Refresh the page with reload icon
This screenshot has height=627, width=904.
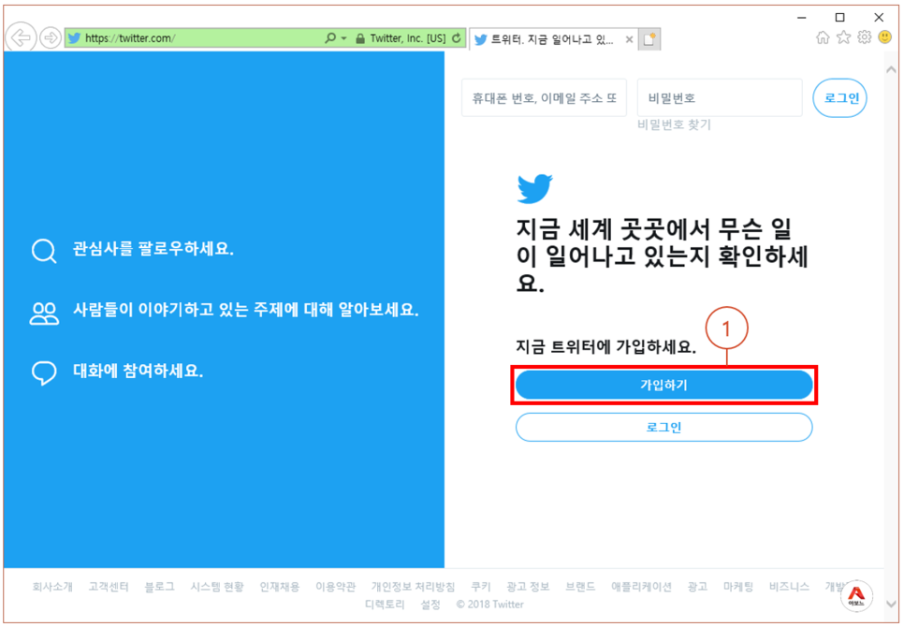coord(457,38)
